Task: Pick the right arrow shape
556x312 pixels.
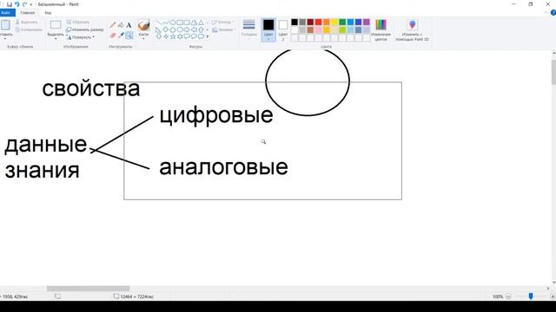Action: pos(187,29)
